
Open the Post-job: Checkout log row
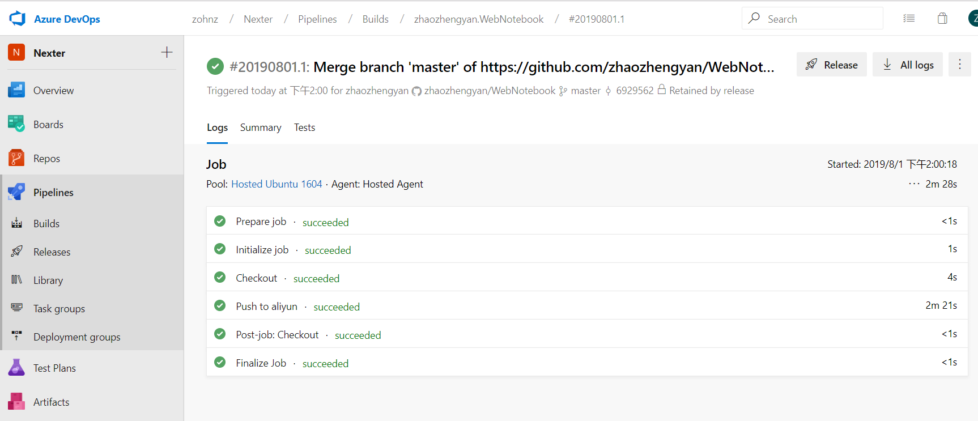pyautogui.click(x=587, y=334)
